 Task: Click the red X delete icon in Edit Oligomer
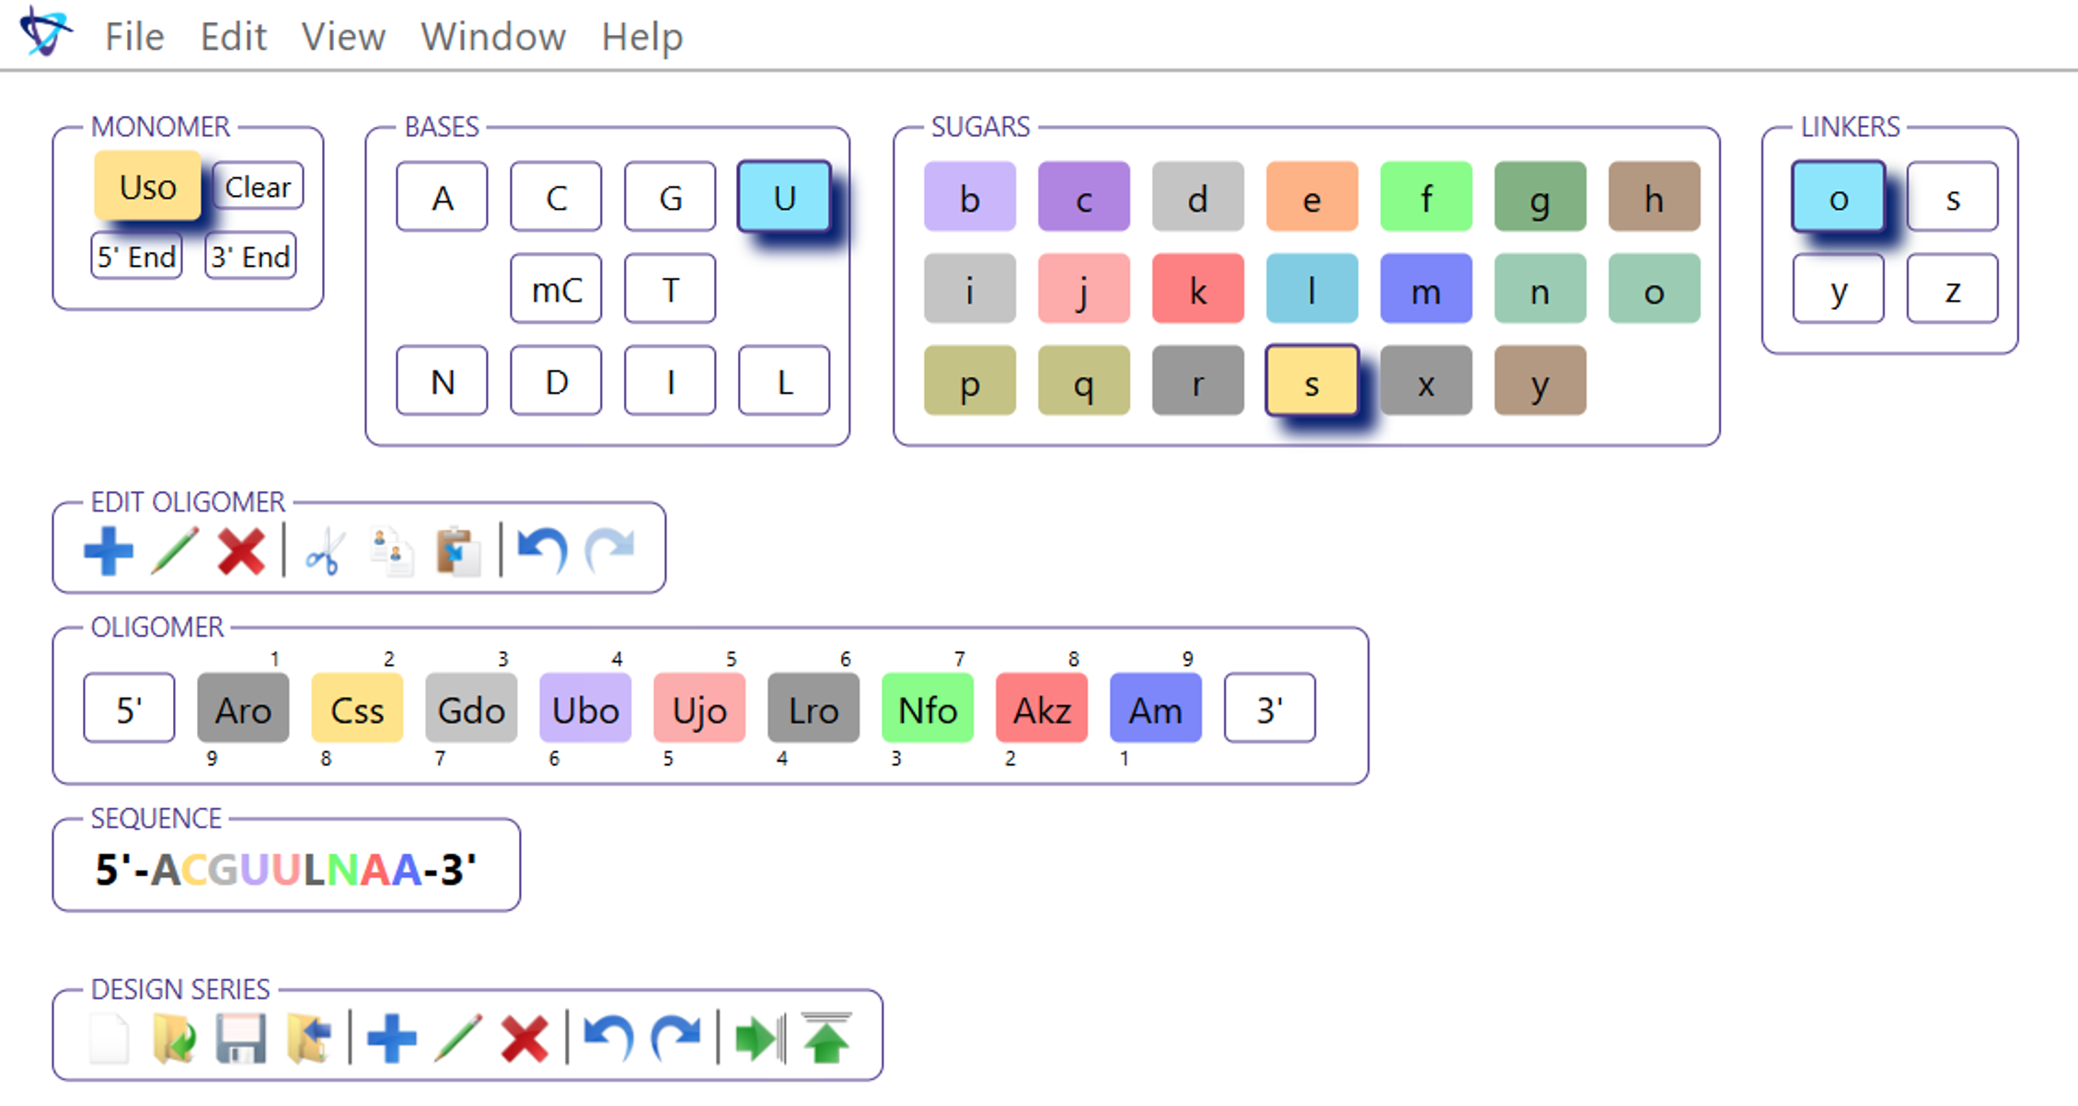[241, 550]
